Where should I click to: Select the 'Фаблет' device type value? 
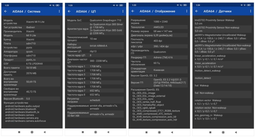[31, 27]
